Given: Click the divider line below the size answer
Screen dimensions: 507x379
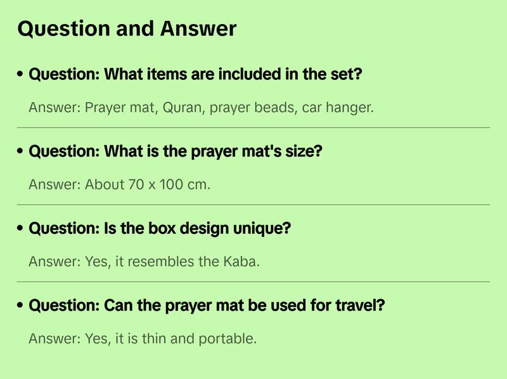Looking at the screenshot, I should 253,205.
